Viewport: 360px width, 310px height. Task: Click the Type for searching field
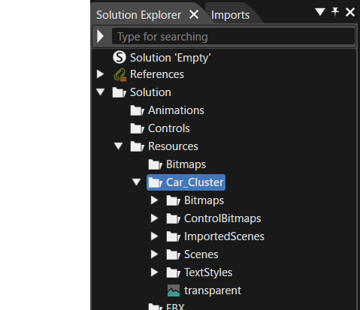point(233,37)
